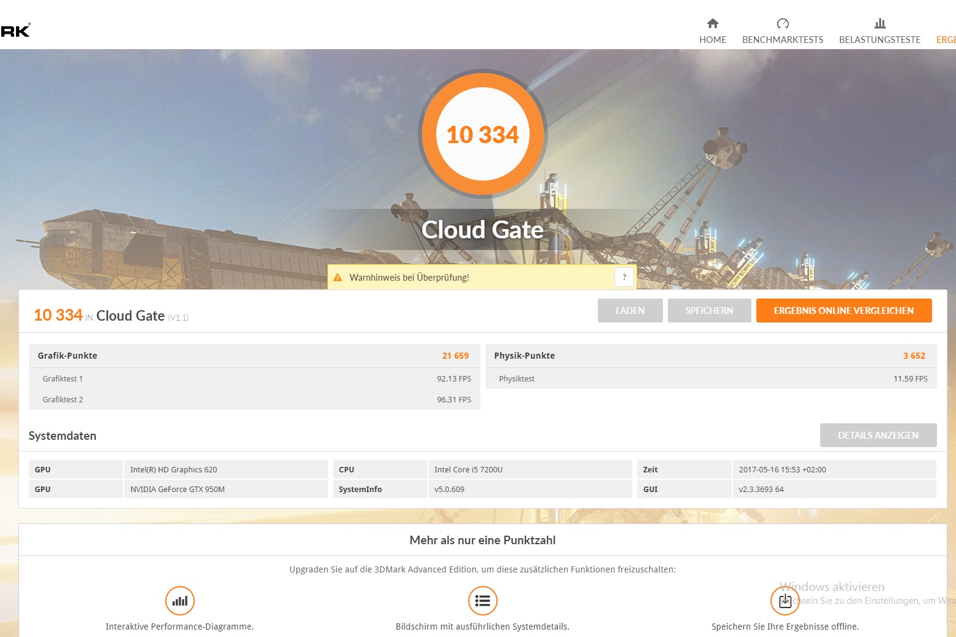Click the Home house icon
This screenshot has width=956, height=637.
click(x=713, y=23)
